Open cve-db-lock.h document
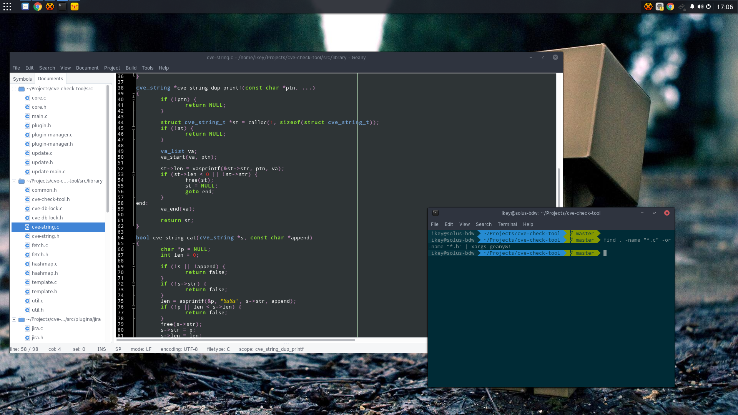Image resolution: width=738 pixels, height=415 pixels. [x=47, y=218]
